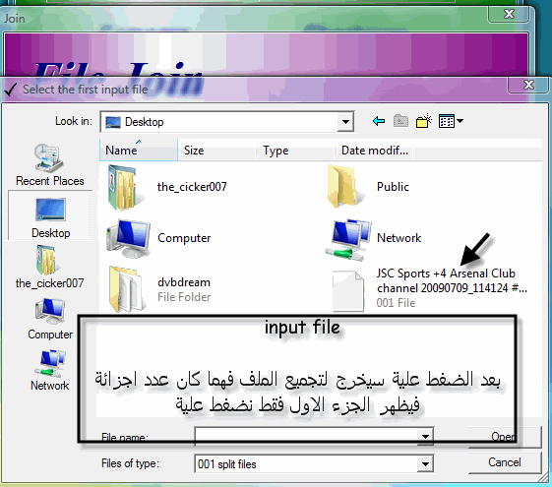The image size is (552, 487).
Task: Click the Back arrow toolbar icon
Action: [379, 121]
